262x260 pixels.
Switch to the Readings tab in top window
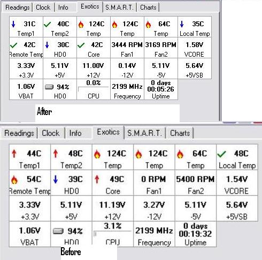tap(17, 7)
